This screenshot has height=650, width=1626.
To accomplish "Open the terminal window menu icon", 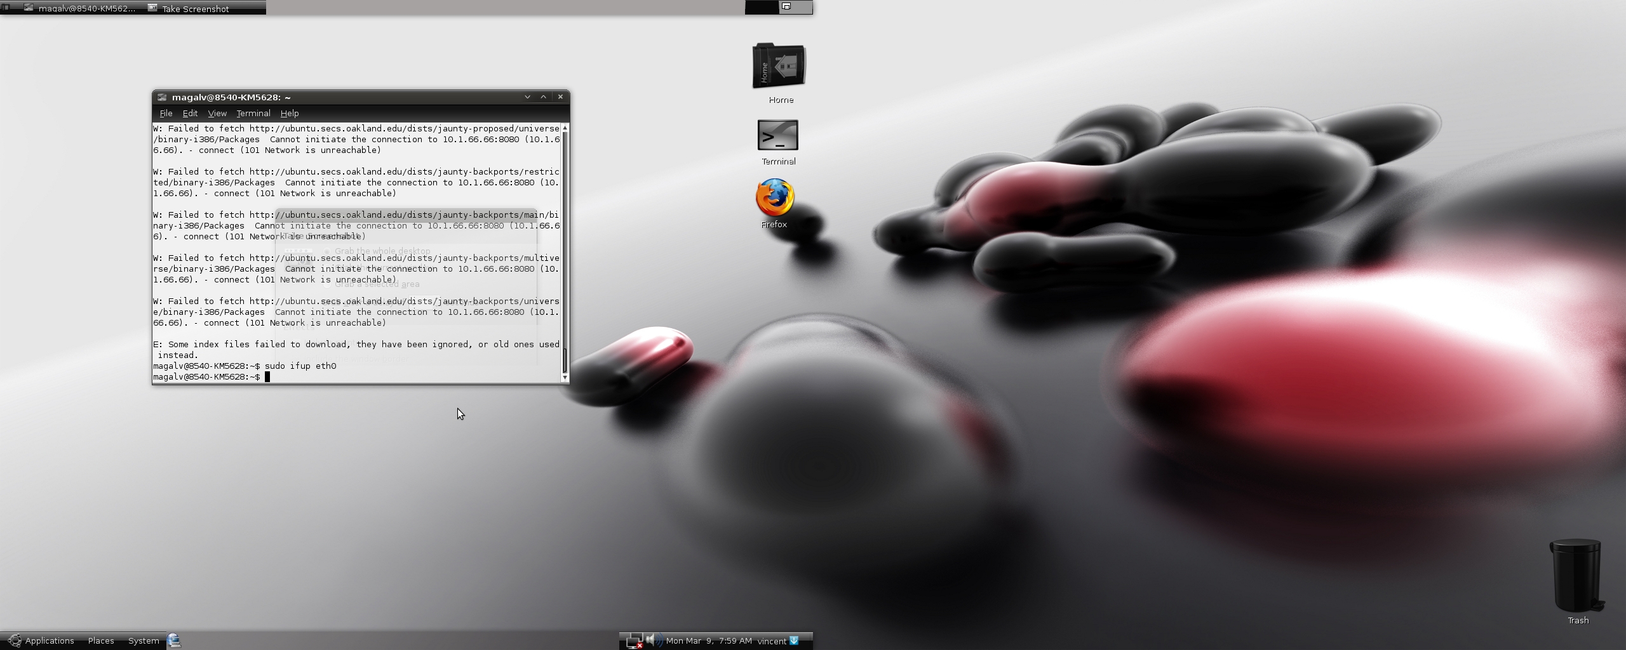I will [x=162, y=97].
